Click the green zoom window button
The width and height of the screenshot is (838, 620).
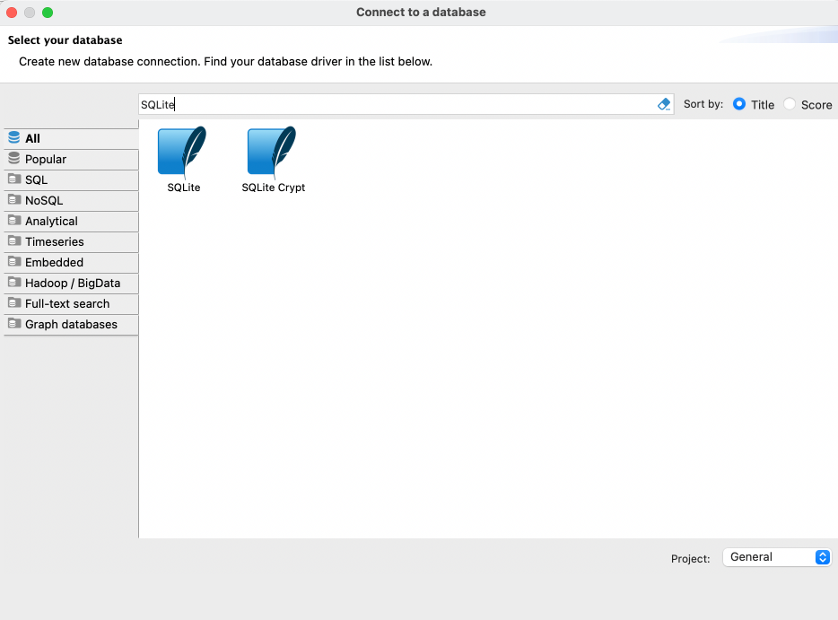click(x=48, y=13)
